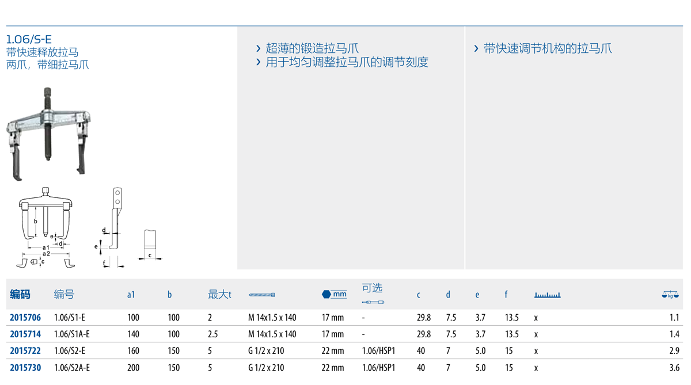
Task: Click the ruler scale icon in header
Action: [547, 295]
